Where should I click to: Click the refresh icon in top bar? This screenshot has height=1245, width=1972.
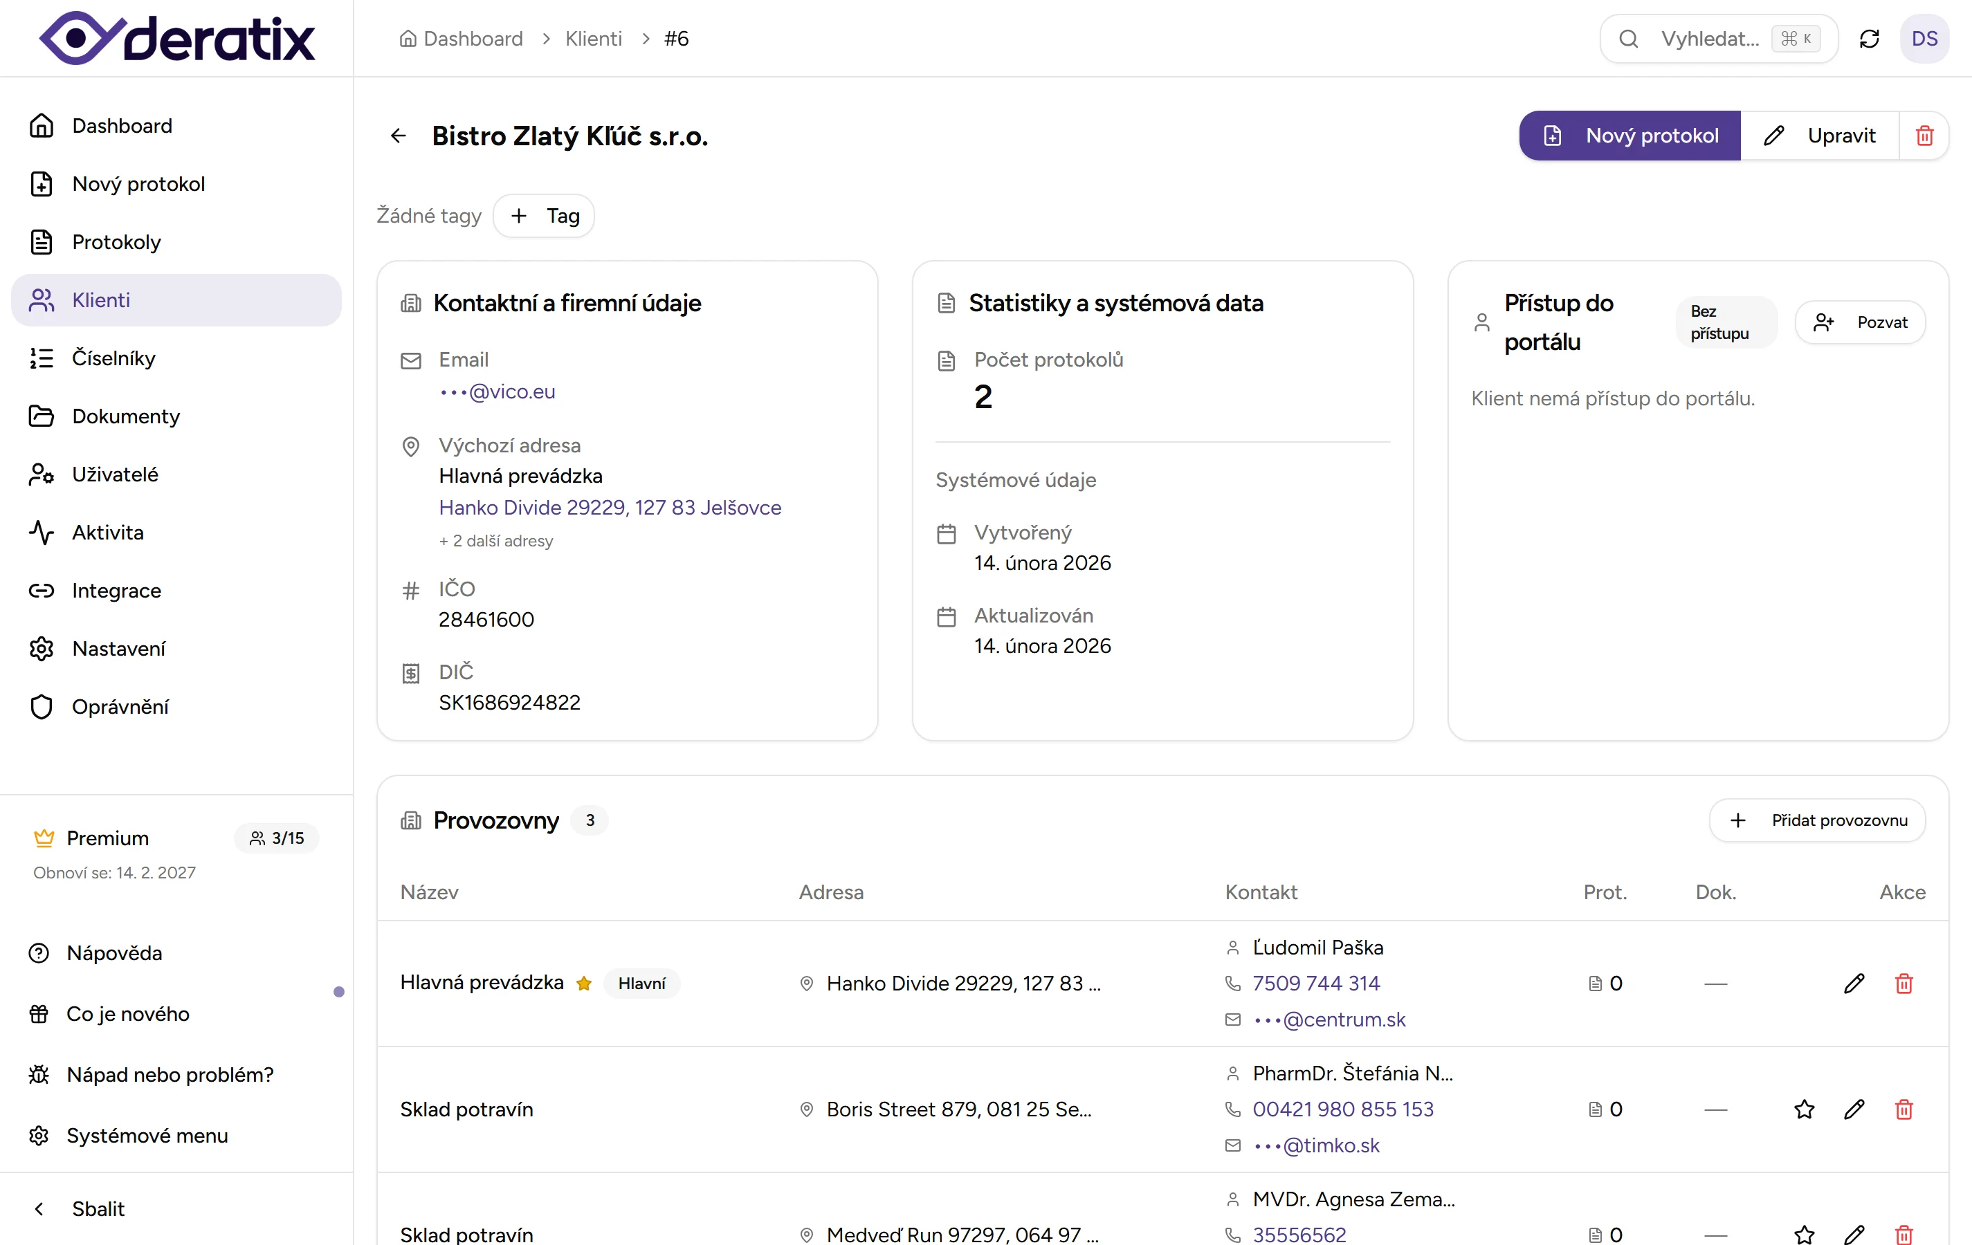click(1869, 39)
